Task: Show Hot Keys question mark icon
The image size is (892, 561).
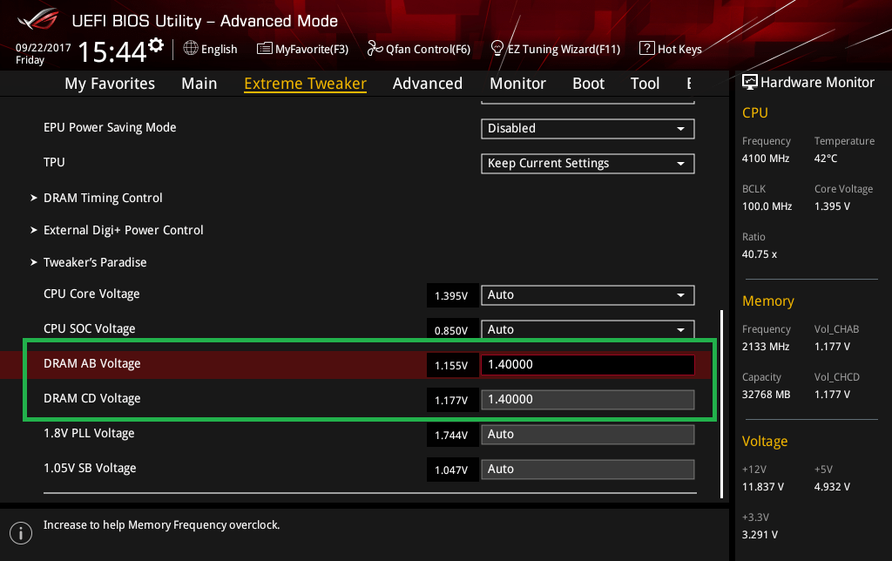Action: [647, 49]
